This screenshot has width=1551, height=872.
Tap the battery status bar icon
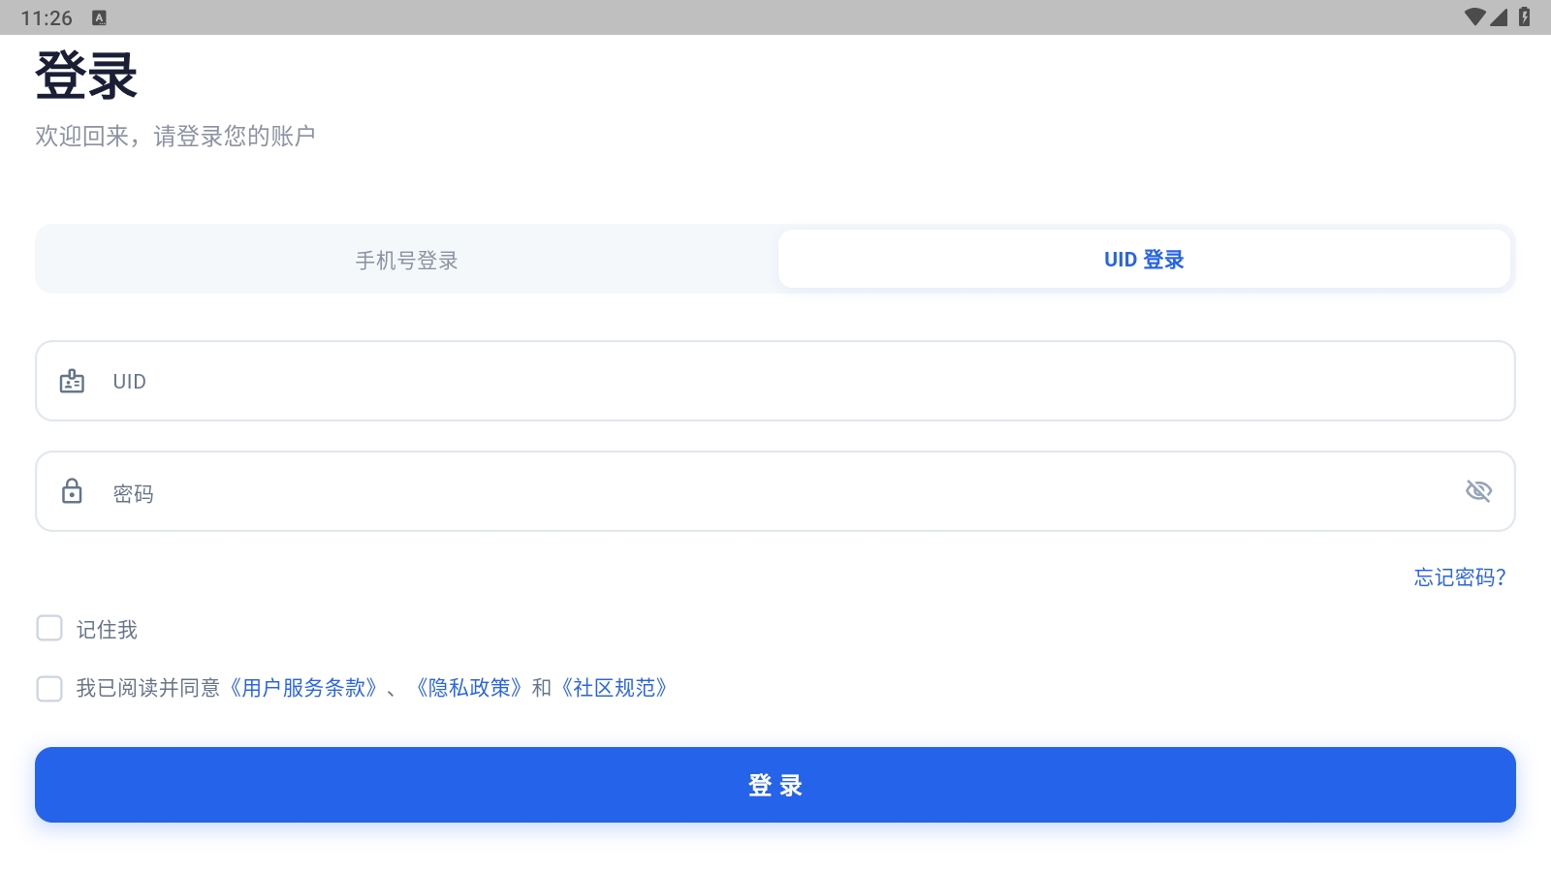[x=1525, y=16]
